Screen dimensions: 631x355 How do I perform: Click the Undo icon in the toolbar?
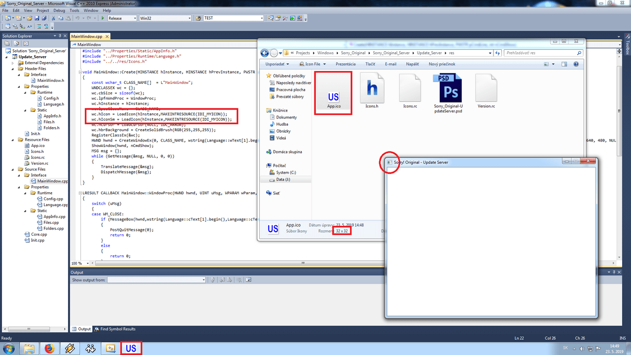tap(78, 18)
